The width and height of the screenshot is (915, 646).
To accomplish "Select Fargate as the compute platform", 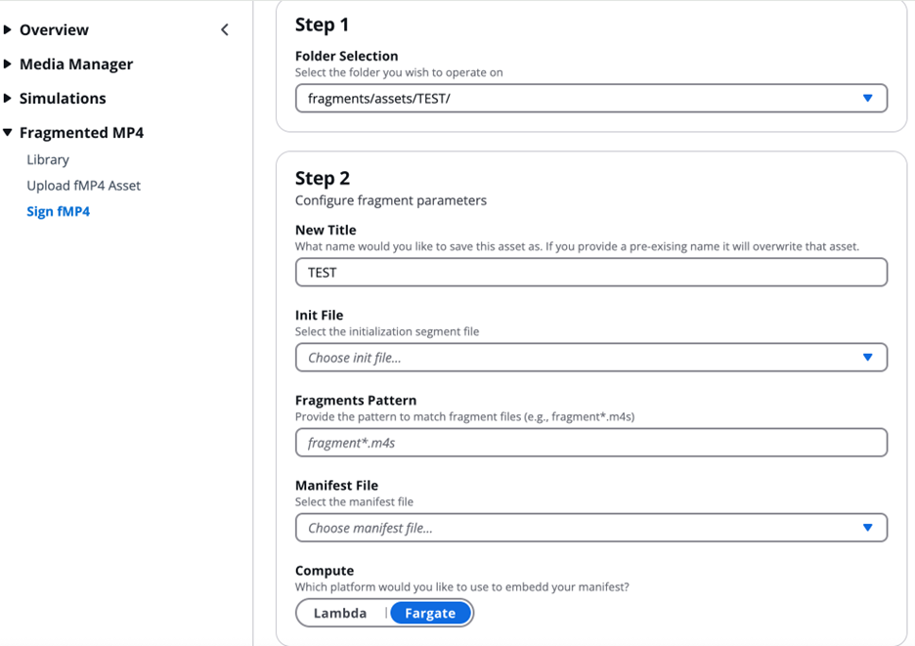I will pos(430,613).
